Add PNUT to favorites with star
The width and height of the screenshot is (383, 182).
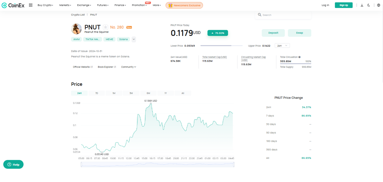[x=105, y=27]
